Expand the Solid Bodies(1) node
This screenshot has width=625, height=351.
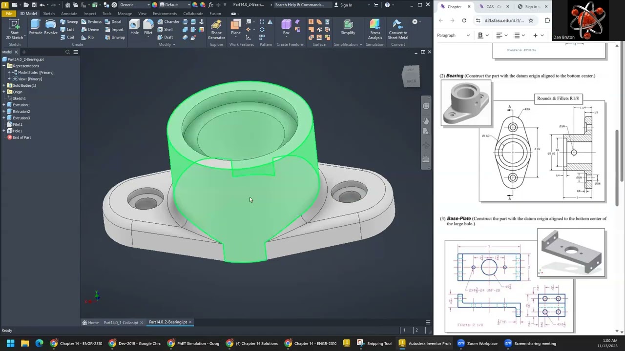pos(4,85)
